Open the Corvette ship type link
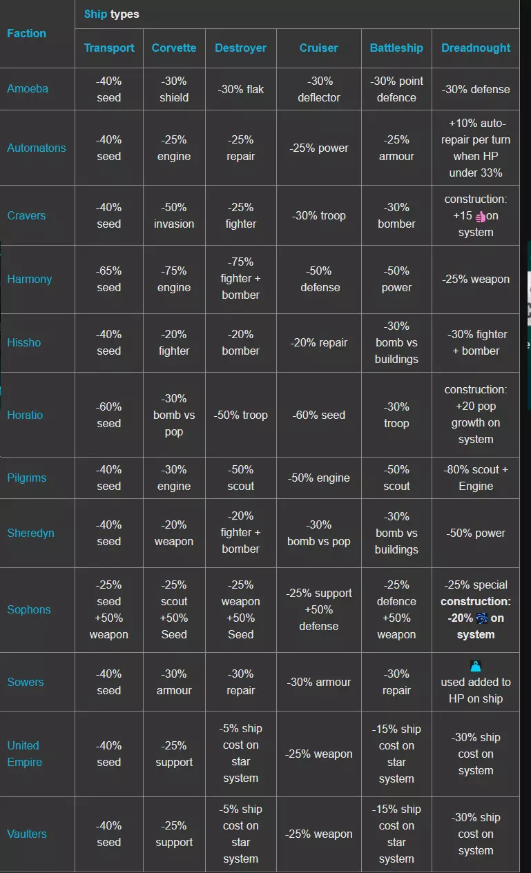Viewport: 531px width, 873px height. click(x=174, y=48)
